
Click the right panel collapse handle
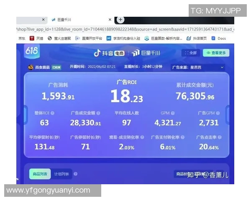[x=228, y=115]
